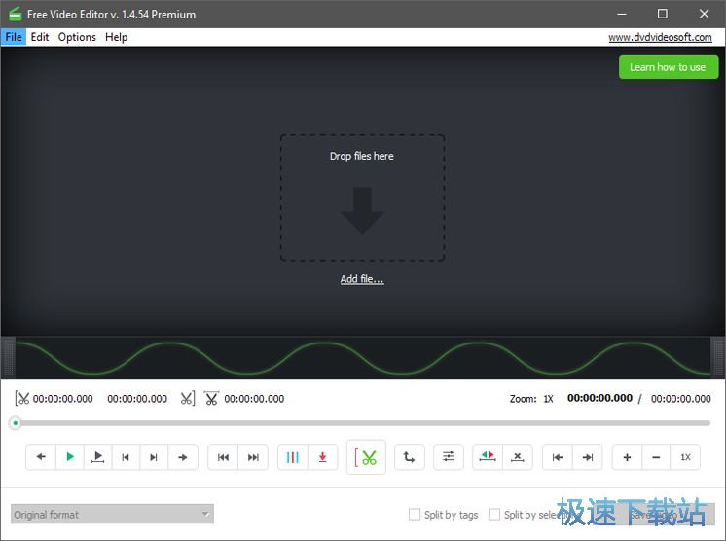Open the Edit menu
This screenshot has width=726, height=541.
(40, 37)
